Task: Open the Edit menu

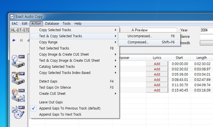Action: [25, 23]
